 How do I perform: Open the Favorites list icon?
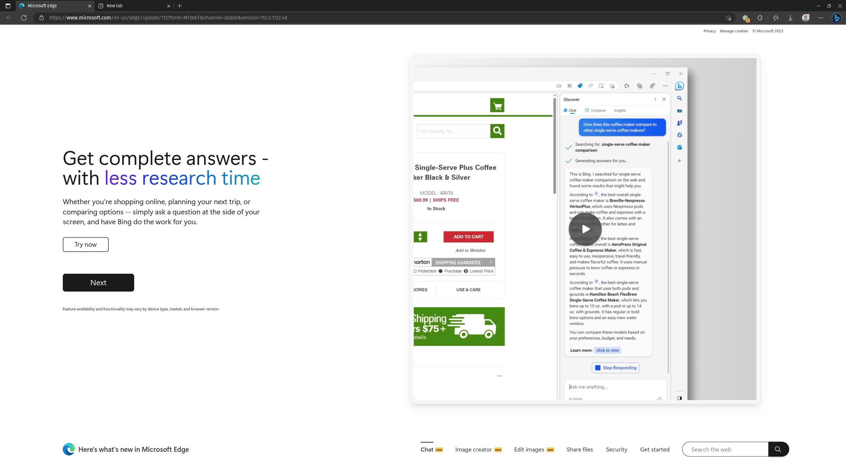click(776, 18)
